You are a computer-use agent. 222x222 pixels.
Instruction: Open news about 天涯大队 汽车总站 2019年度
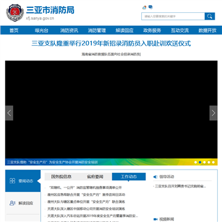(x=92, y=216)
